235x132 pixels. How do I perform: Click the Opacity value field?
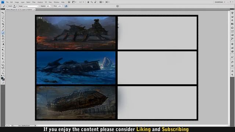[x=48, y=6]
